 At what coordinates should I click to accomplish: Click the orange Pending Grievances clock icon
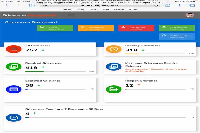pos(114,49)
